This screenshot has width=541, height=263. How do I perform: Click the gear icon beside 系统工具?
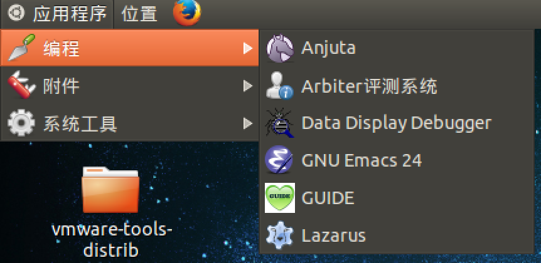[x=21, y=123]
